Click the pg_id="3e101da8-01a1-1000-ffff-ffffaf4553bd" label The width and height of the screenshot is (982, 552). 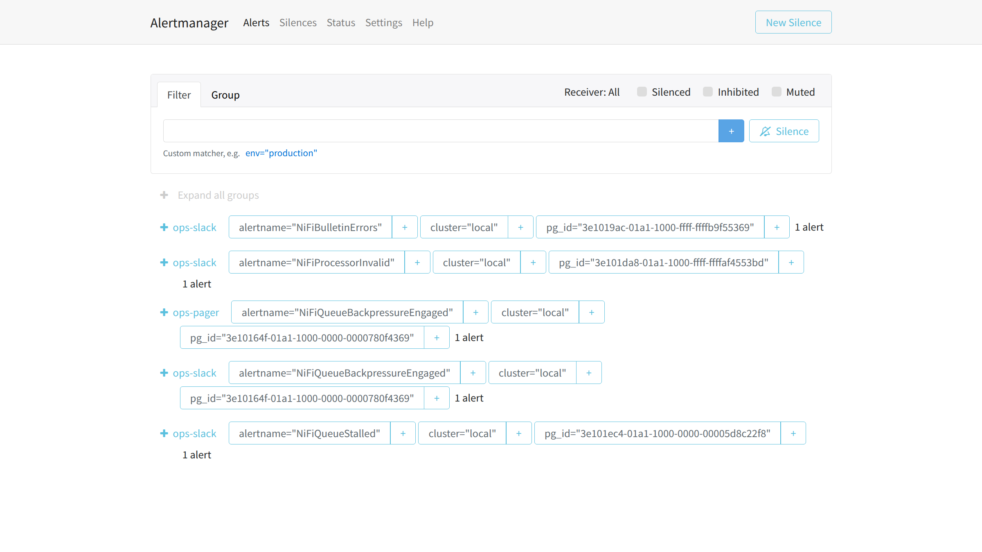(664, 262)
